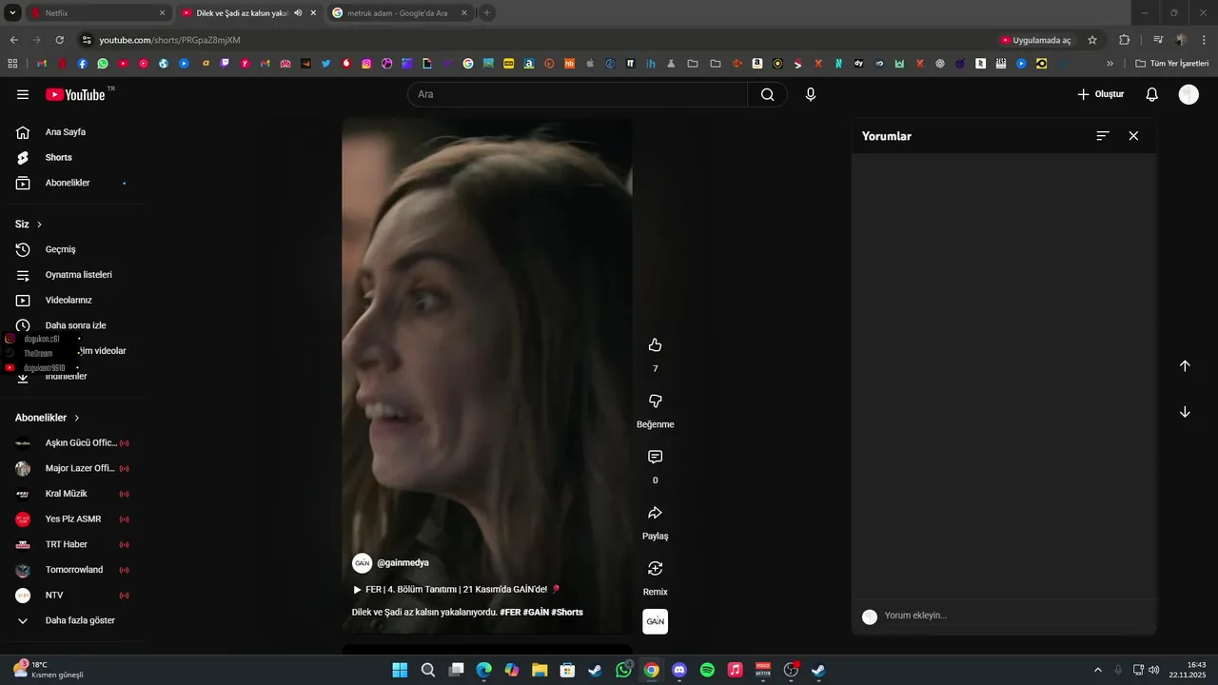Viewport: 1218px width, 685px height.
Task: Open the Tüm Yer İşaretleri bookmarks folder
Action: point(1172,64)
